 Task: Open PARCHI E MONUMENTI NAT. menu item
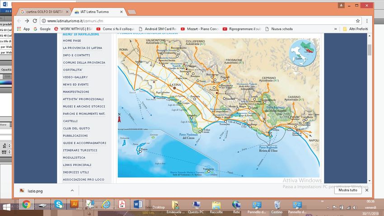84,114
